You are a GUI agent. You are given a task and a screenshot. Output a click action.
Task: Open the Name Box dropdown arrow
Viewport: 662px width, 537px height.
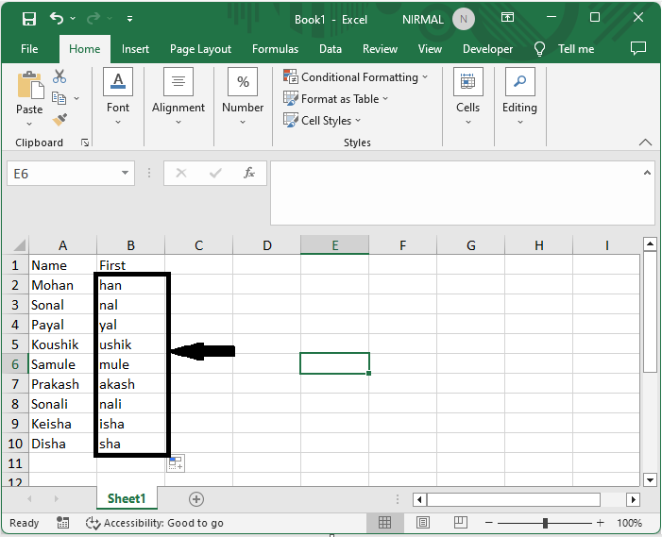(x=125, y=173)
